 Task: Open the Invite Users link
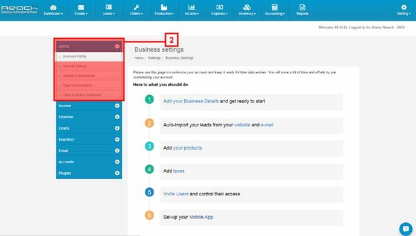(x=176, y=194)
